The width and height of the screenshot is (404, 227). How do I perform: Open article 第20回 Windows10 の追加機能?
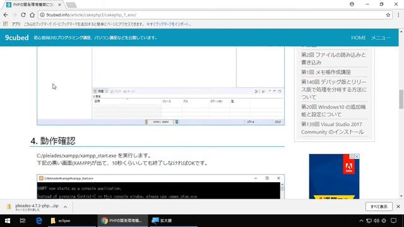pos(333,111)
